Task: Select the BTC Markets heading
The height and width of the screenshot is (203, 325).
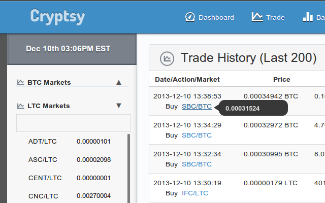Action: (x=49, y=82)
